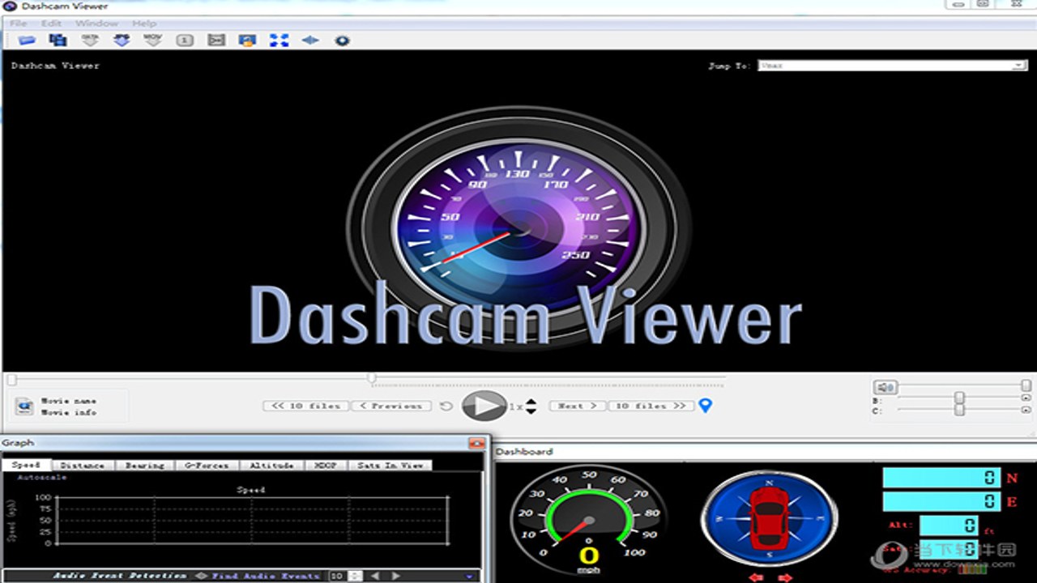Click the 10 files >> button
Screen dimensions: 1037x583
pos(651,406)
